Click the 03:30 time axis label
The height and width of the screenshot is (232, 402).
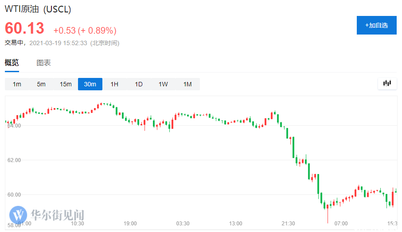coord(183,224)
